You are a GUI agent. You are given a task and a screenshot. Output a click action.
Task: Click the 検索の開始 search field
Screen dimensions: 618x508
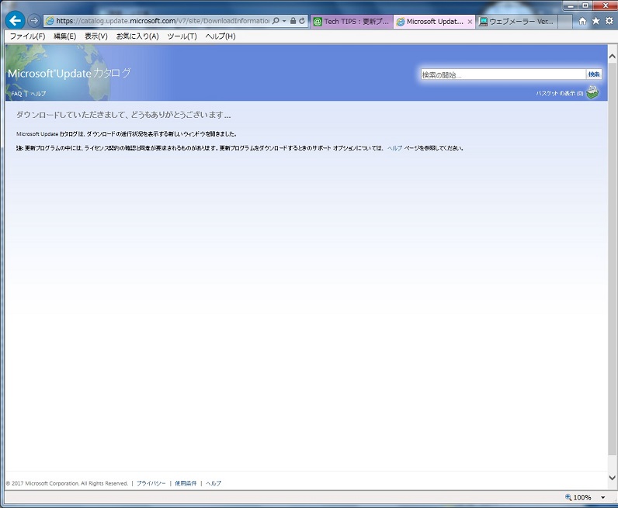[x=503, y=74]
